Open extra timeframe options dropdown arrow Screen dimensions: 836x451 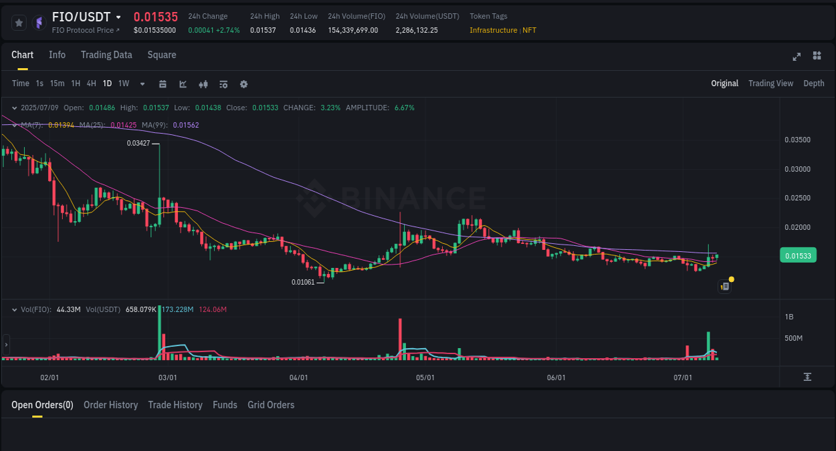[x=141, y=84]
